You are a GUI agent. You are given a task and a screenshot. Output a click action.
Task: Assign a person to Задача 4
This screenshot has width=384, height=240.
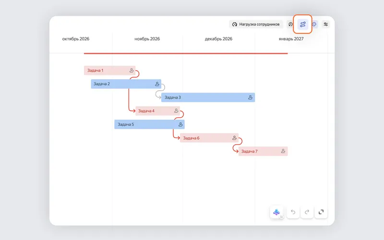point(176,111)
